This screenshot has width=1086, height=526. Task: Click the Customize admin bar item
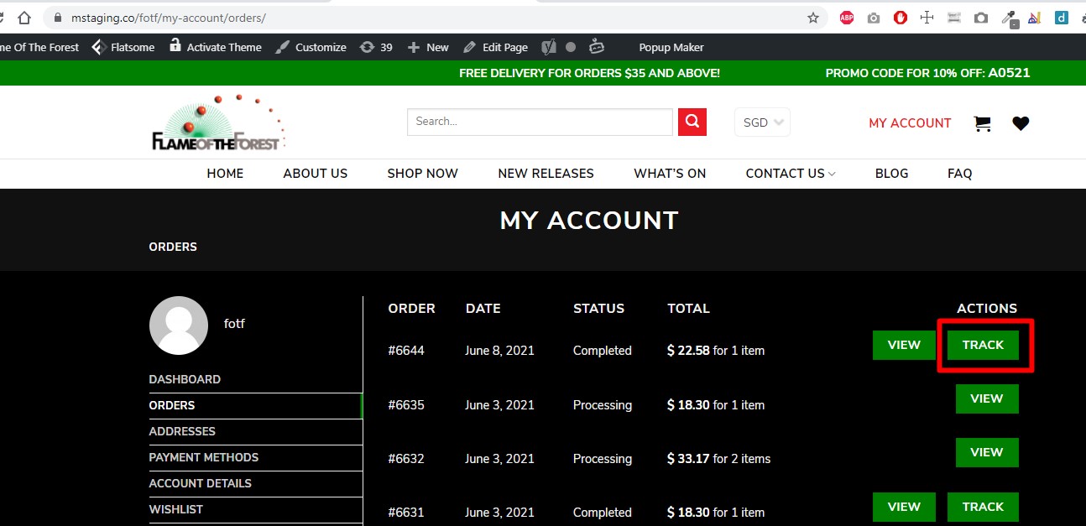pyautogui.click(x=311, y=47)
